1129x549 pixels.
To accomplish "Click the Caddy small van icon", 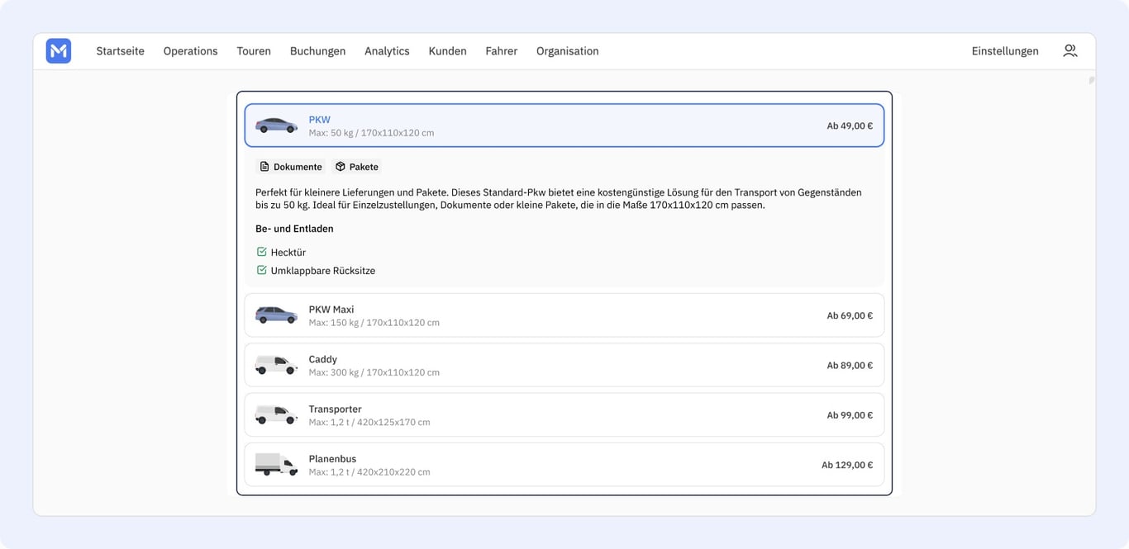I will pos(276,365).
